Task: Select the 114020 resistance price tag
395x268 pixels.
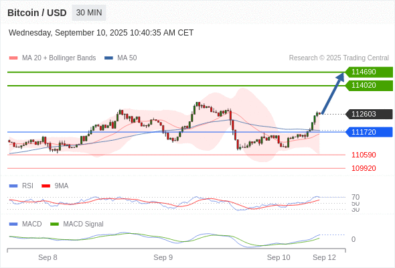Action: click(x=369, y=86)
